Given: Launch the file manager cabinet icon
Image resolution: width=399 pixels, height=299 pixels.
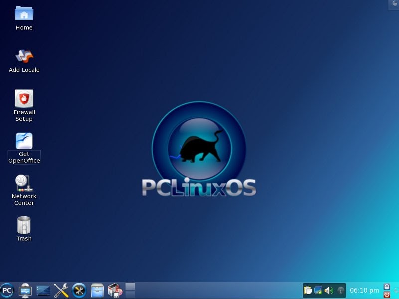Looking at the screenshot, I should coord(96,290).
